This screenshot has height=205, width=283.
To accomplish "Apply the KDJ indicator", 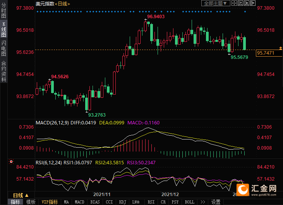I will [123, 202].
